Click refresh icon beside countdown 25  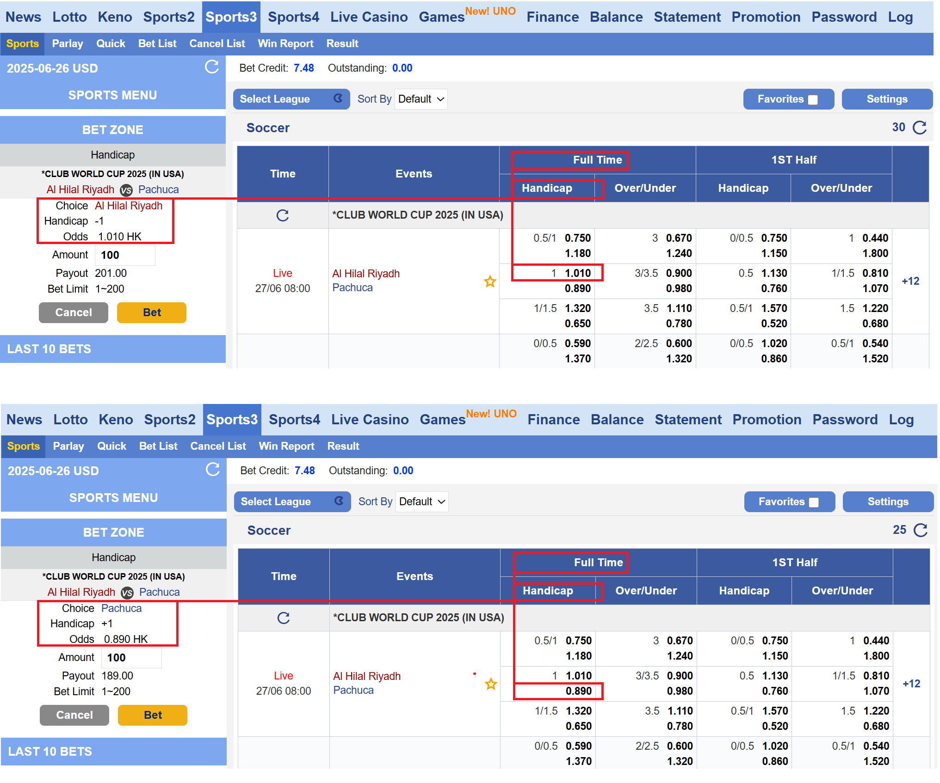click(921, 530)
